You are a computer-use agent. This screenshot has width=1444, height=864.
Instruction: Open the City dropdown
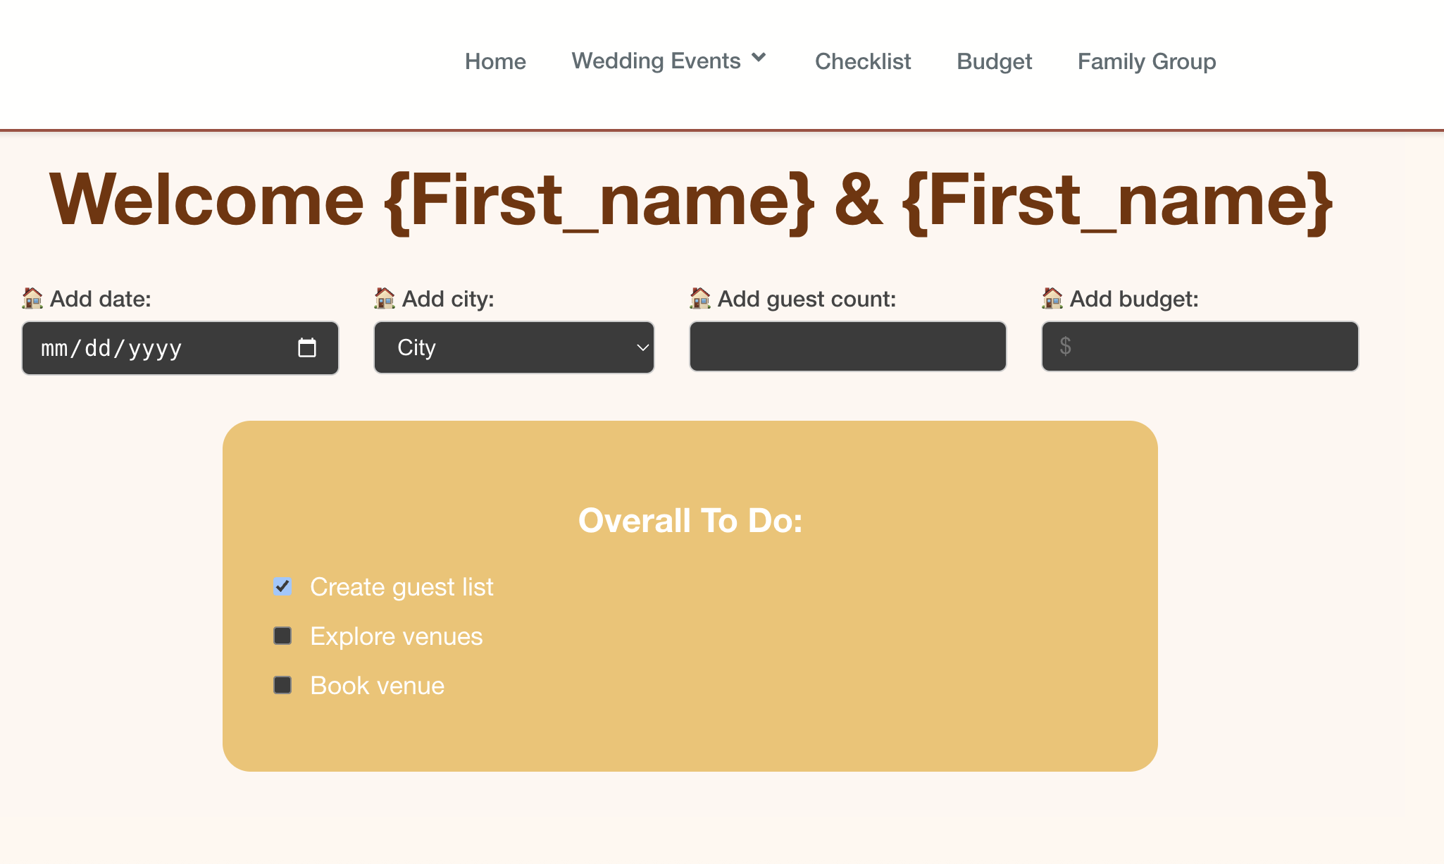tap(514, 347)
